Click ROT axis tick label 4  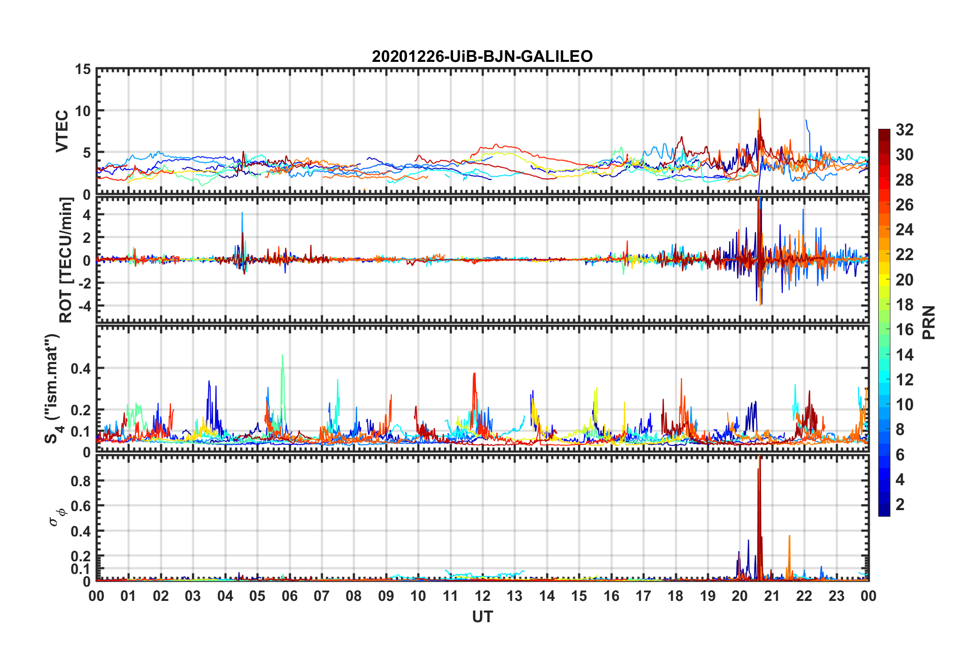[x=87, y=214]
